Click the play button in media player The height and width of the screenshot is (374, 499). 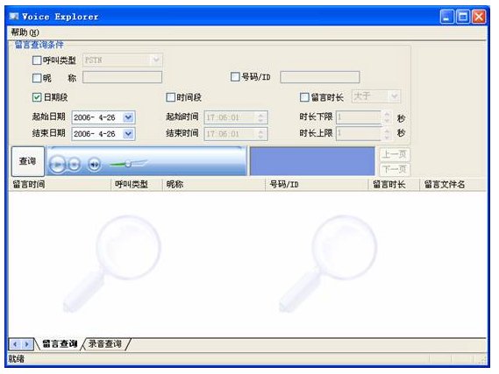57,165
